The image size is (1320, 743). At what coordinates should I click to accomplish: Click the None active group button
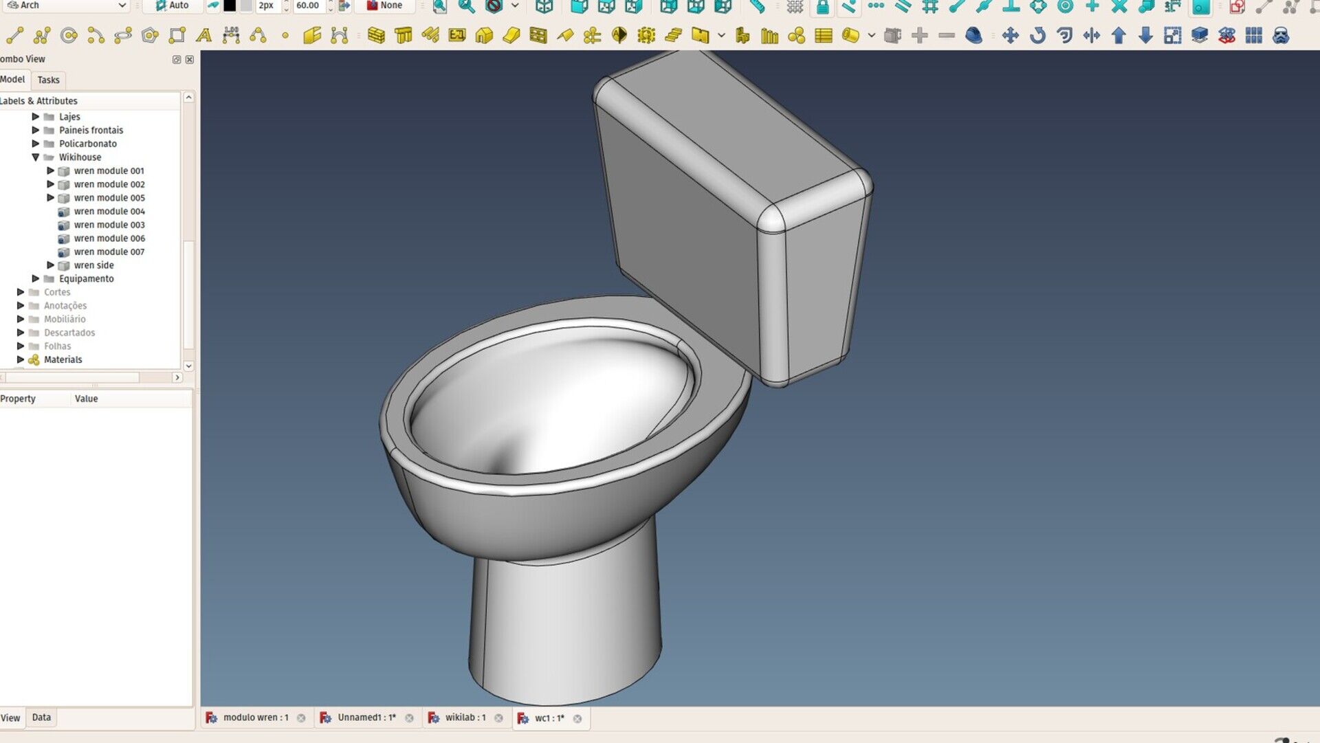(385, 5)
